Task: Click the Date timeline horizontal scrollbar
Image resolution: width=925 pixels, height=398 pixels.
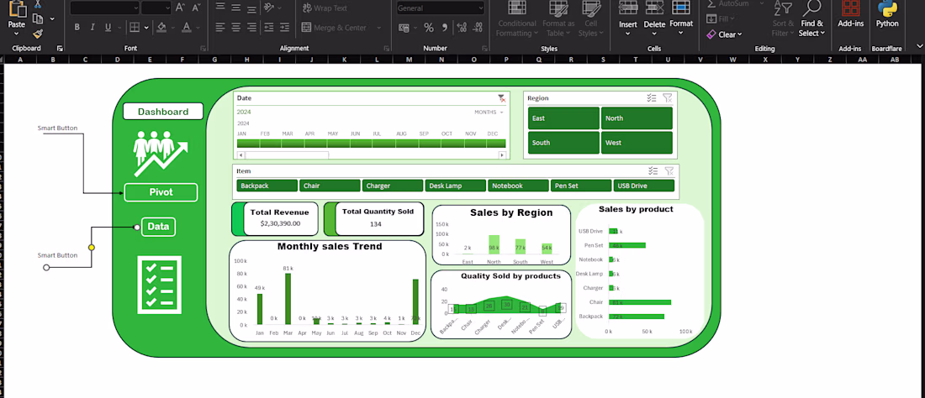Action: click(370, 154)
